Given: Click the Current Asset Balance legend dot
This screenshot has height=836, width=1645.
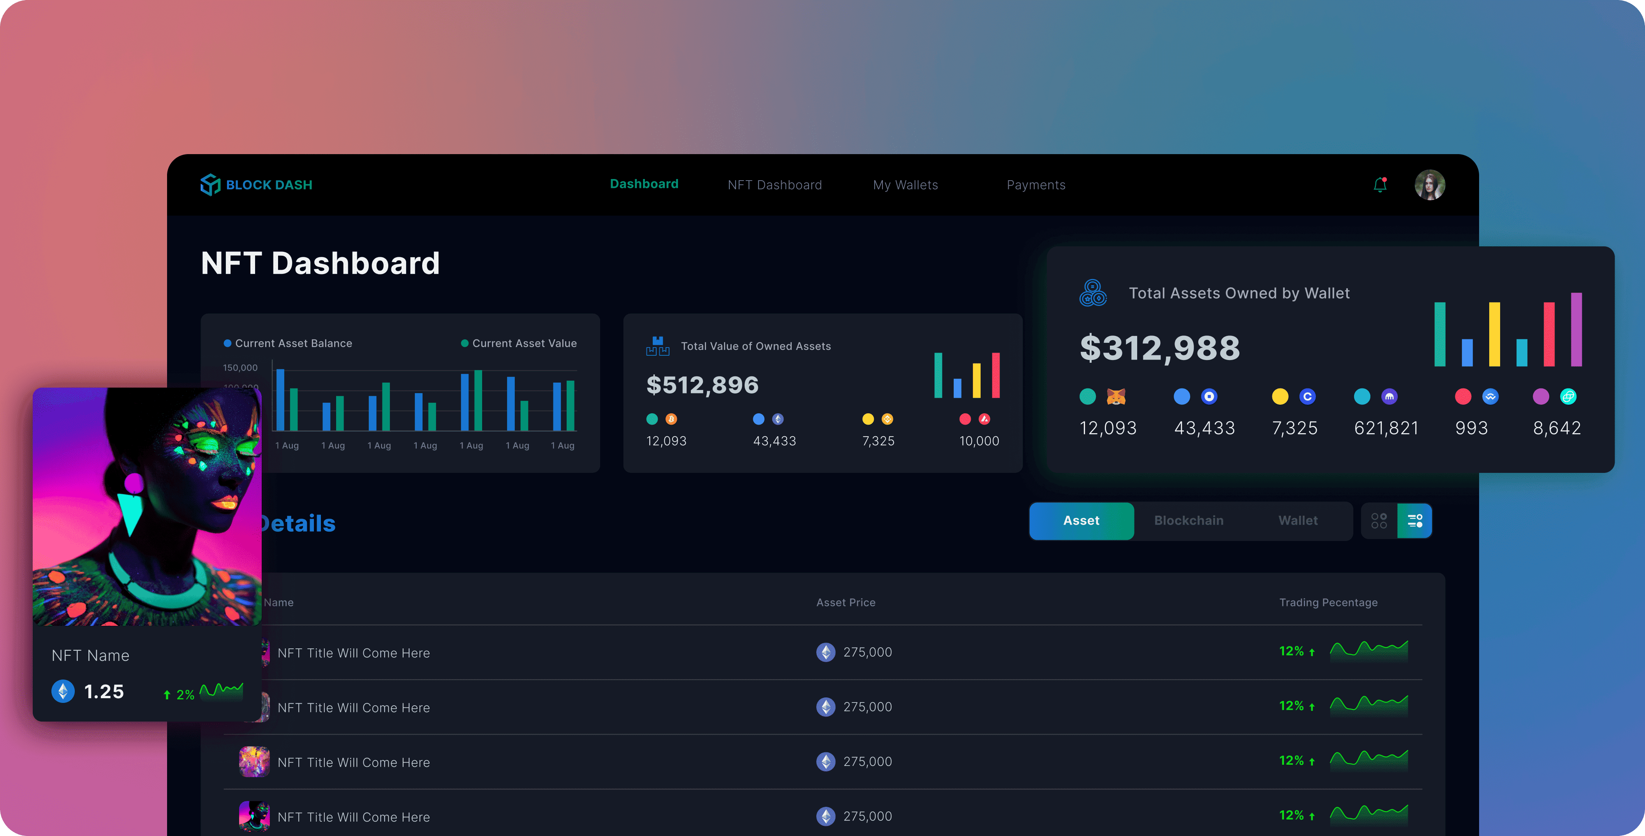Looking at the screenshot, I should [x=227, y=343].
